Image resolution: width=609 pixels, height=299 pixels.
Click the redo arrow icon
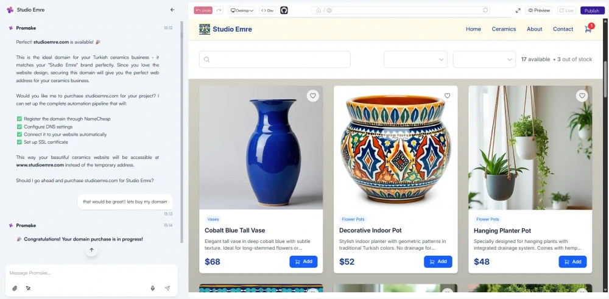click(219, 10)
